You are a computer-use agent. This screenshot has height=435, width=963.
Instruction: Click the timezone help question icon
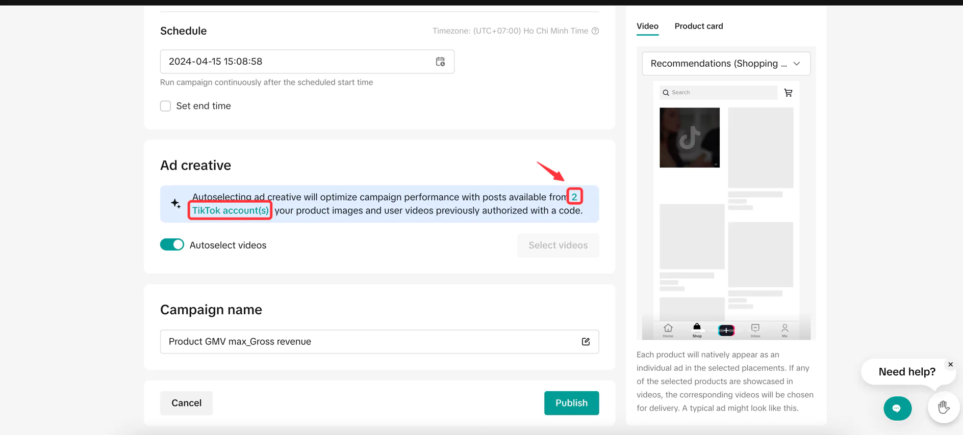click(x=595, y=31)
